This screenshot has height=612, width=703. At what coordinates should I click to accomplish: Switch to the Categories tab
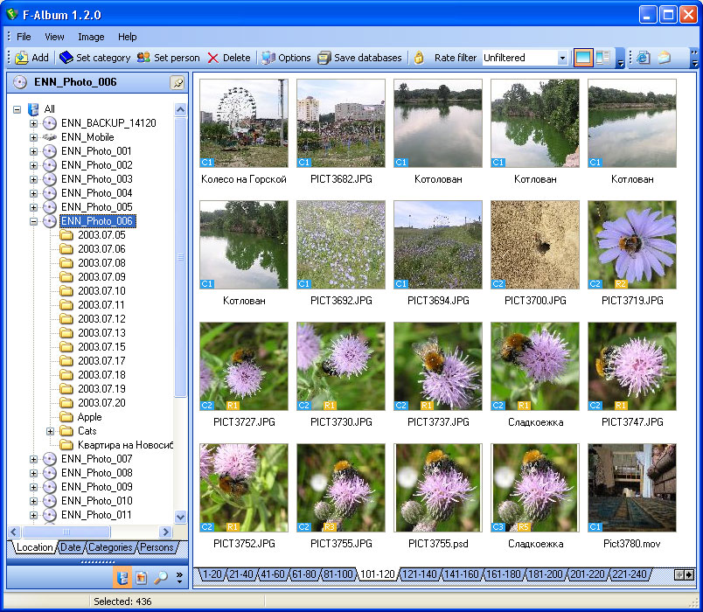coord(110,547)
